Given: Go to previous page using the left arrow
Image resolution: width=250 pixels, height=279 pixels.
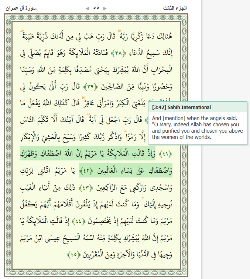Looking at the screenshot, I should point(87,9).
